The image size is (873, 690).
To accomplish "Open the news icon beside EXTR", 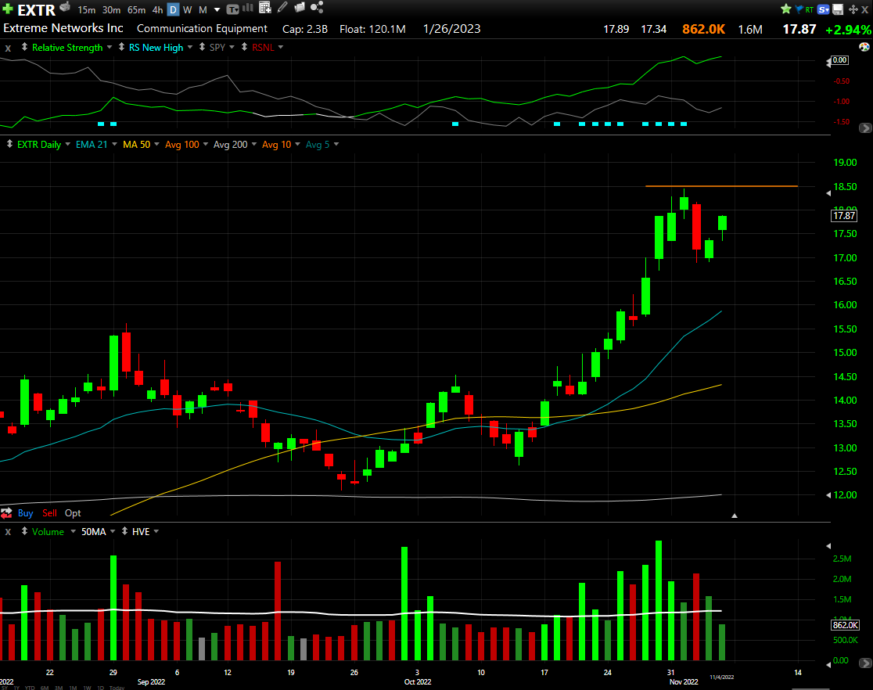I will (65, 7).
